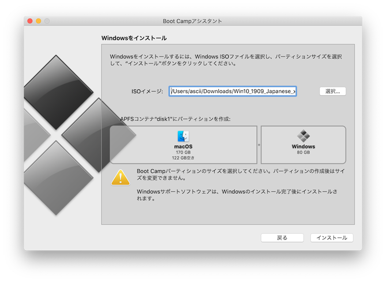This screenshot has width=386, height=282.
Task: Click the Windowsサポートソフトウェア notice text
Action: click(x=237, y=195)
